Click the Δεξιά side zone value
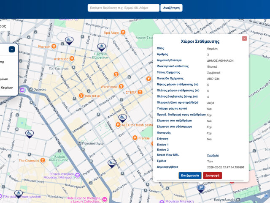 [211, 103]
